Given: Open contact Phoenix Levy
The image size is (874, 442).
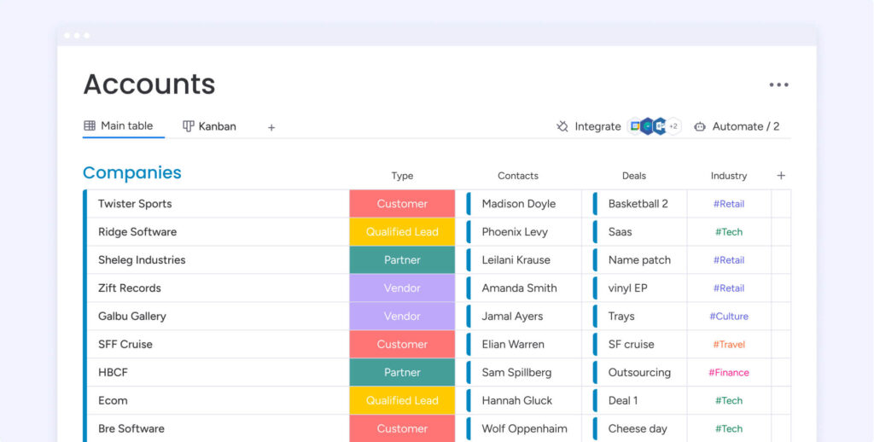Looking at the screenshot, I should (515, 232).
